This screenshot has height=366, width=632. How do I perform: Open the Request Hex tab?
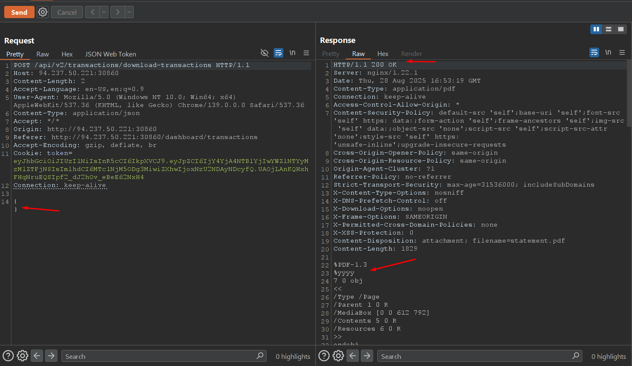(67, 54)
